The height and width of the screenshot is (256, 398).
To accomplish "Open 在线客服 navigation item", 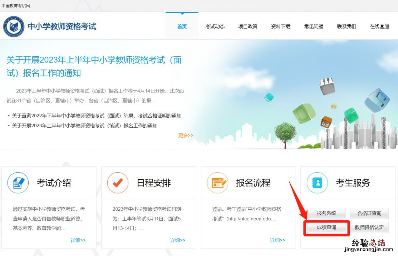I will point(379,26).
